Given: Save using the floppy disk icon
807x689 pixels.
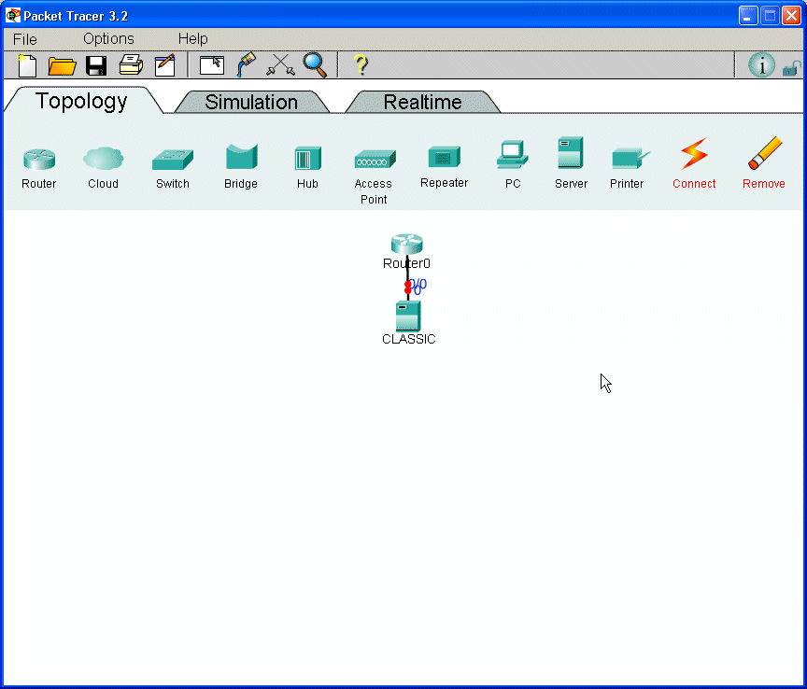Looking at the screenshot, I should point(95,66).
